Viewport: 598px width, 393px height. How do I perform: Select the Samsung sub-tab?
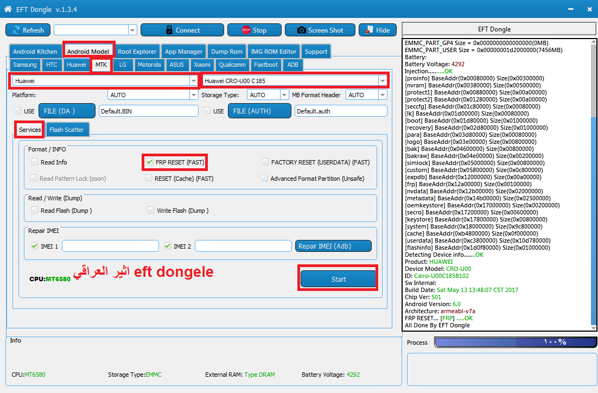[x=25, y=65]
